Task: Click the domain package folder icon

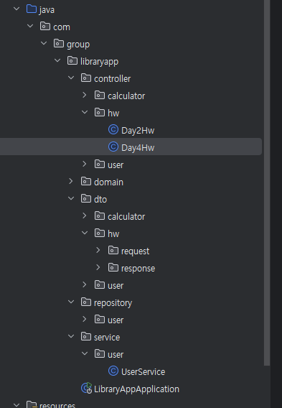Action: 86,181
